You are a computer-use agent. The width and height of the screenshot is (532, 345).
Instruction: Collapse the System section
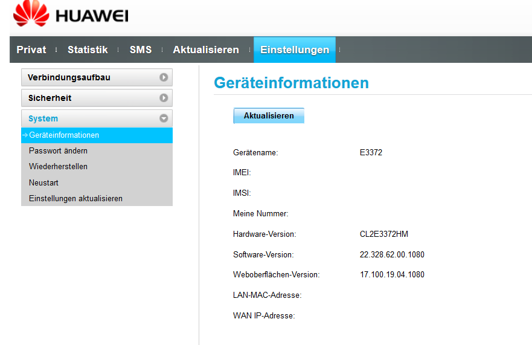point(97,118)
